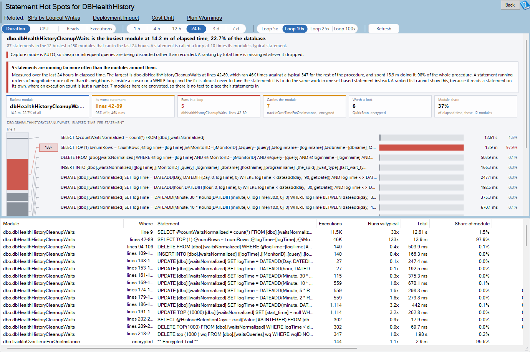Click the Back button

click(x=510, y=5)
